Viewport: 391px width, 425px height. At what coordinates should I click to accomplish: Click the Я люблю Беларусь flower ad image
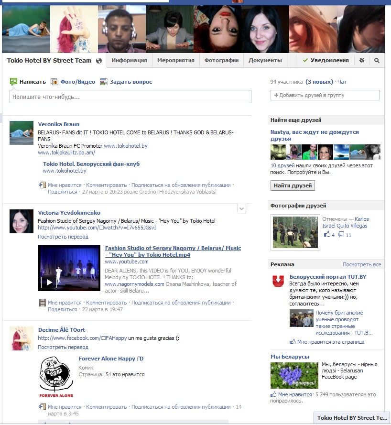tap(294, 376)
